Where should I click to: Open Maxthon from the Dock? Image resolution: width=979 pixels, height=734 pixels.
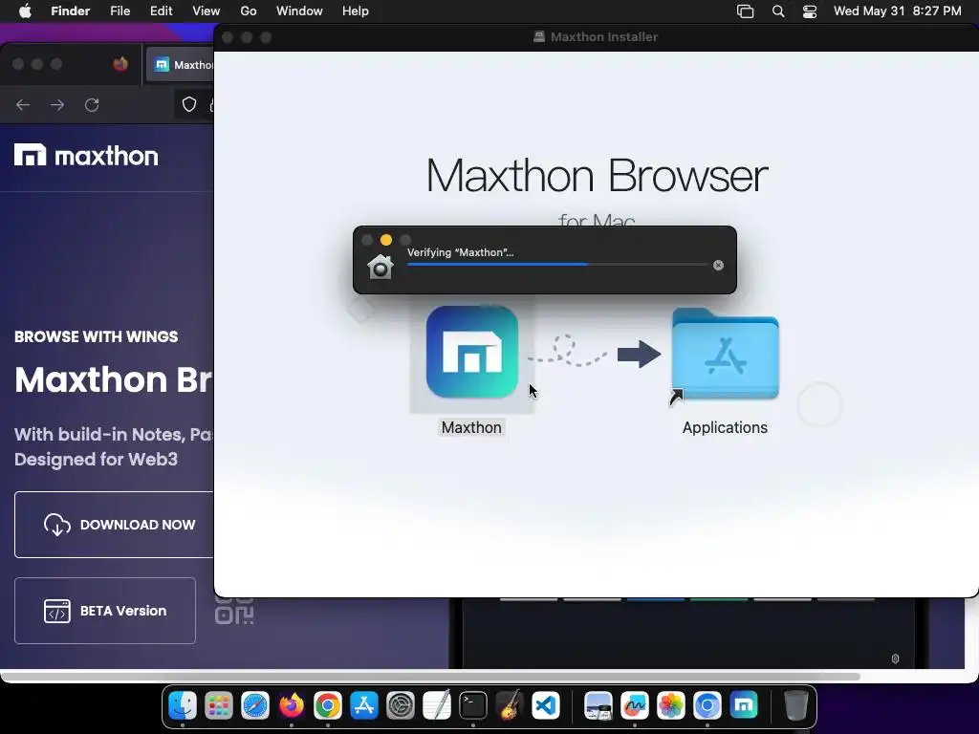(x=744, y=706)
